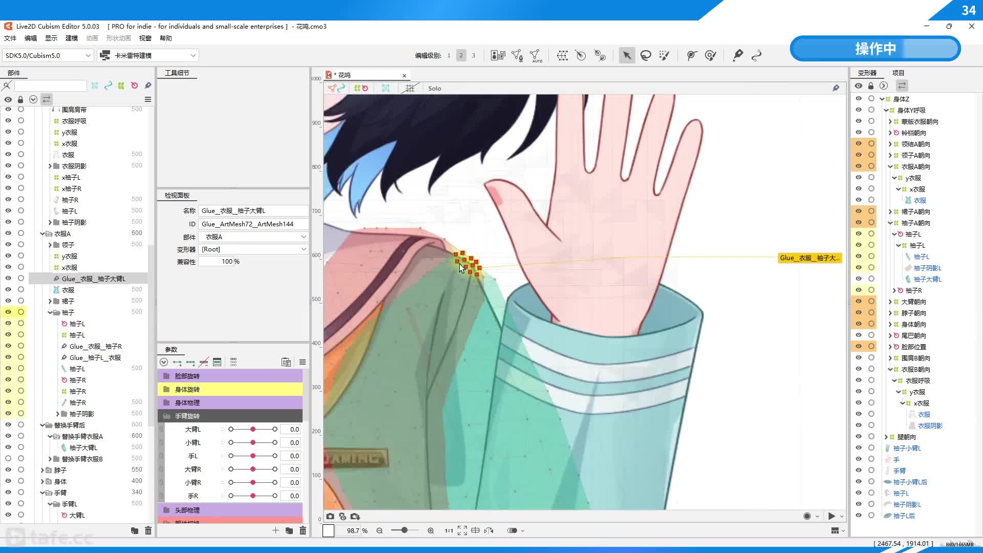
Task: Toggle visibility of 衣服A朝向 deformer
Action: tap(859, 166)
